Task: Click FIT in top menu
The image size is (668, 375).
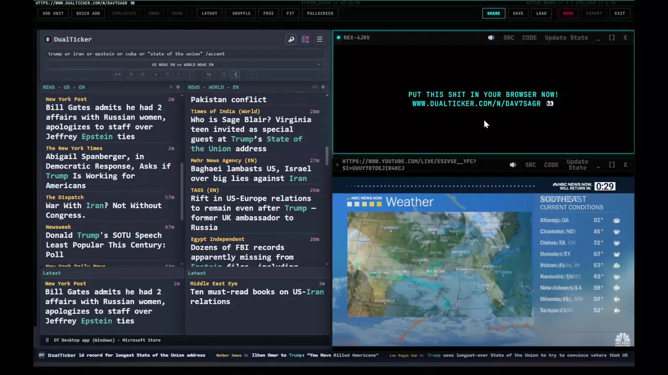Action: tap(290, 14)
